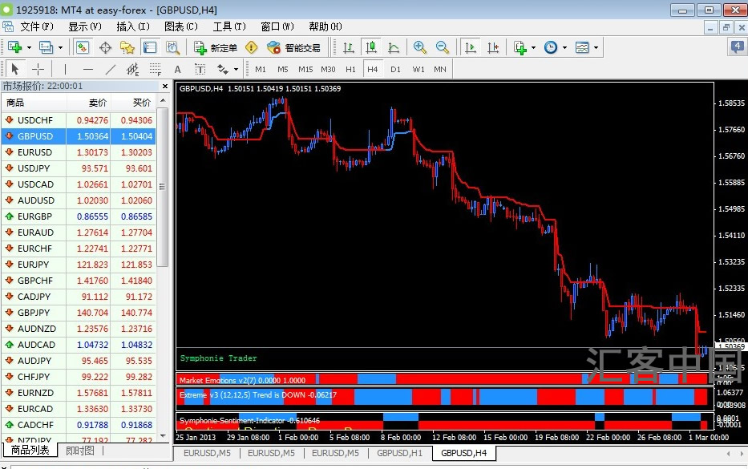The height and width of the screenshot is (469, 748).
Task: Click the 新定单 new order button
Action: pyautogui.click(x=216, y=47)
